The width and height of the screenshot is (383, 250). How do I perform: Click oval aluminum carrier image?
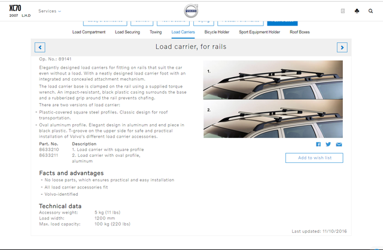[273, 119]
